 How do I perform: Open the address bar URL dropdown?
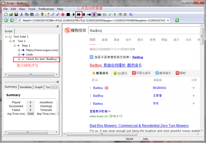168,20
